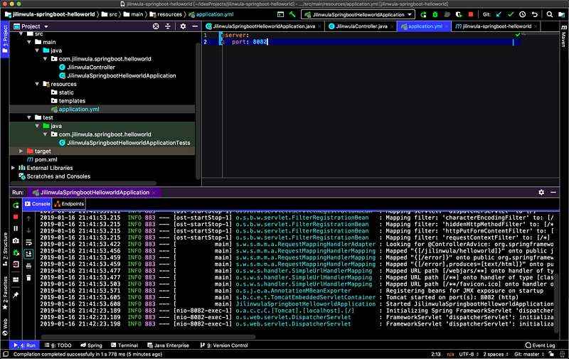Click the Rerun icon in the Run panel sidebar
Viewport: 569px width, 359px height.
click(x=16, y=205)
